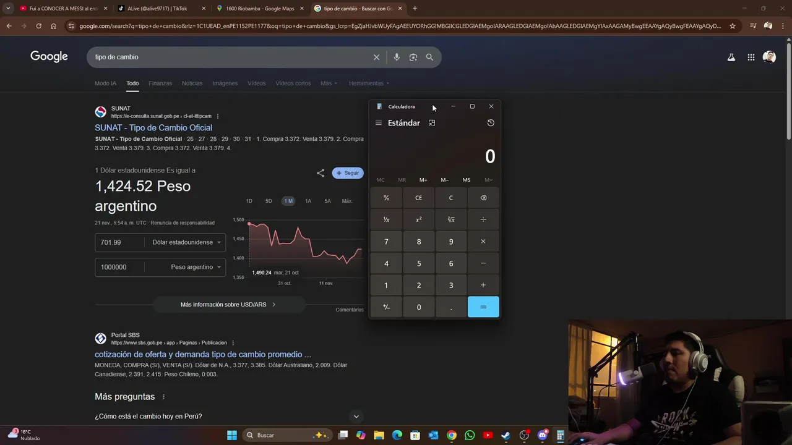Open SUNAT - Tipo de Cambio Oficial link

tap(153, 128)
